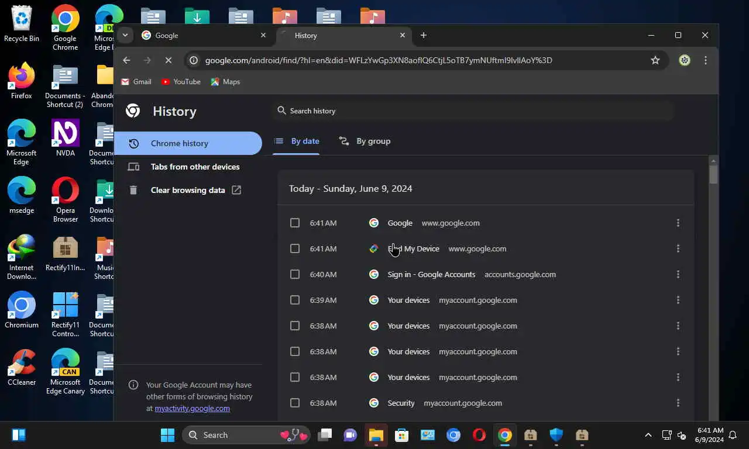
Task: Open Internet Download Manager desktop shortcut
Action: point(22,257)
